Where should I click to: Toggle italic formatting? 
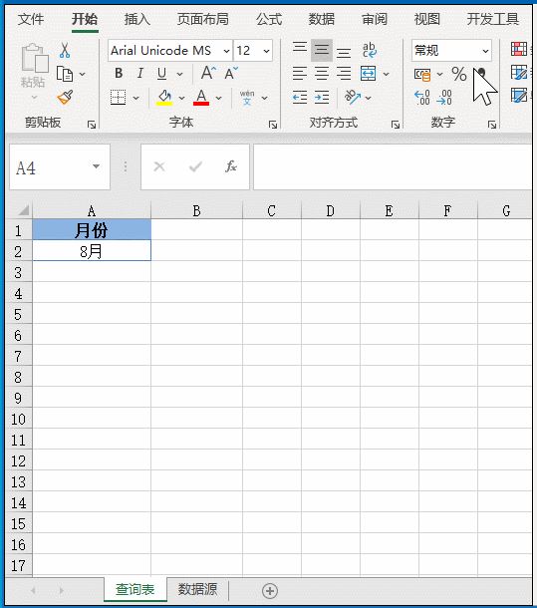click(x=139, y=74)
